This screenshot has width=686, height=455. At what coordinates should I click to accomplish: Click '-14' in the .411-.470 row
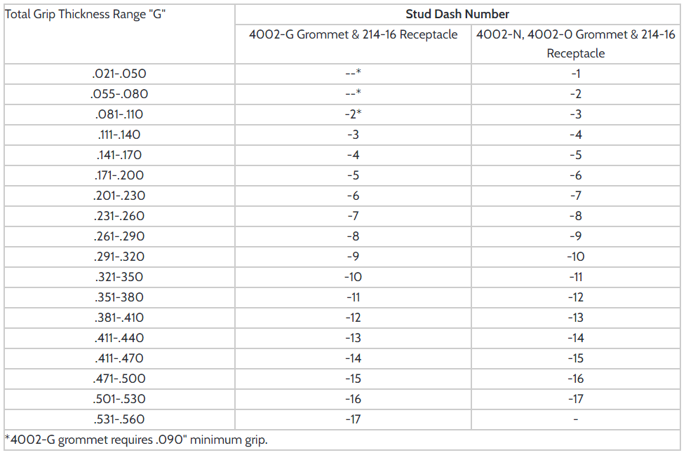[x=353, y=358]
